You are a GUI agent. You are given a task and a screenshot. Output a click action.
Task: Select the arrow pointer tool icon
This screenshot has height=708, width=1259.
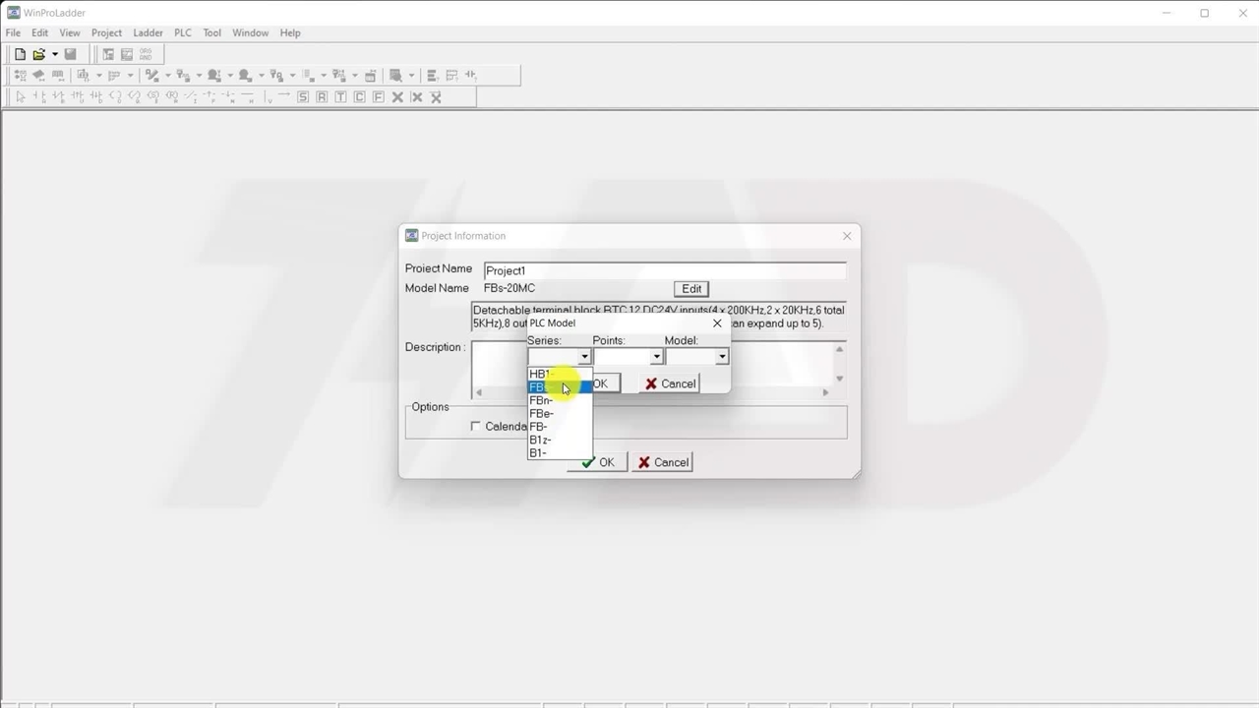[x=20, y=96]
